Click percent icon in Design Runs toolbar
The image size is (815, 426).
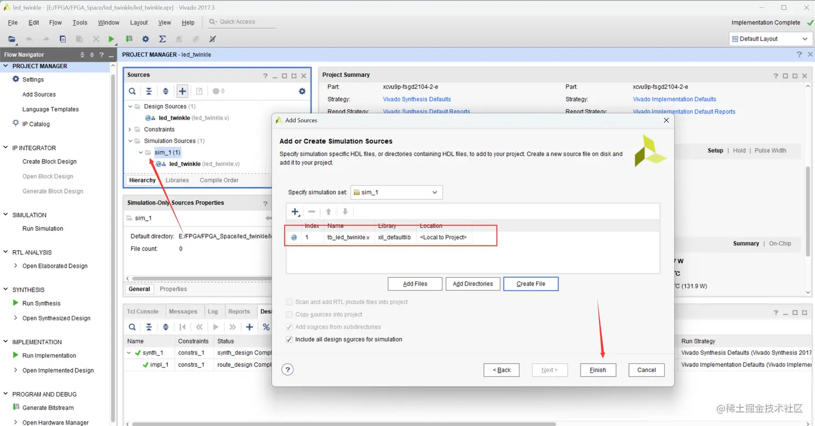click(266, 327)
